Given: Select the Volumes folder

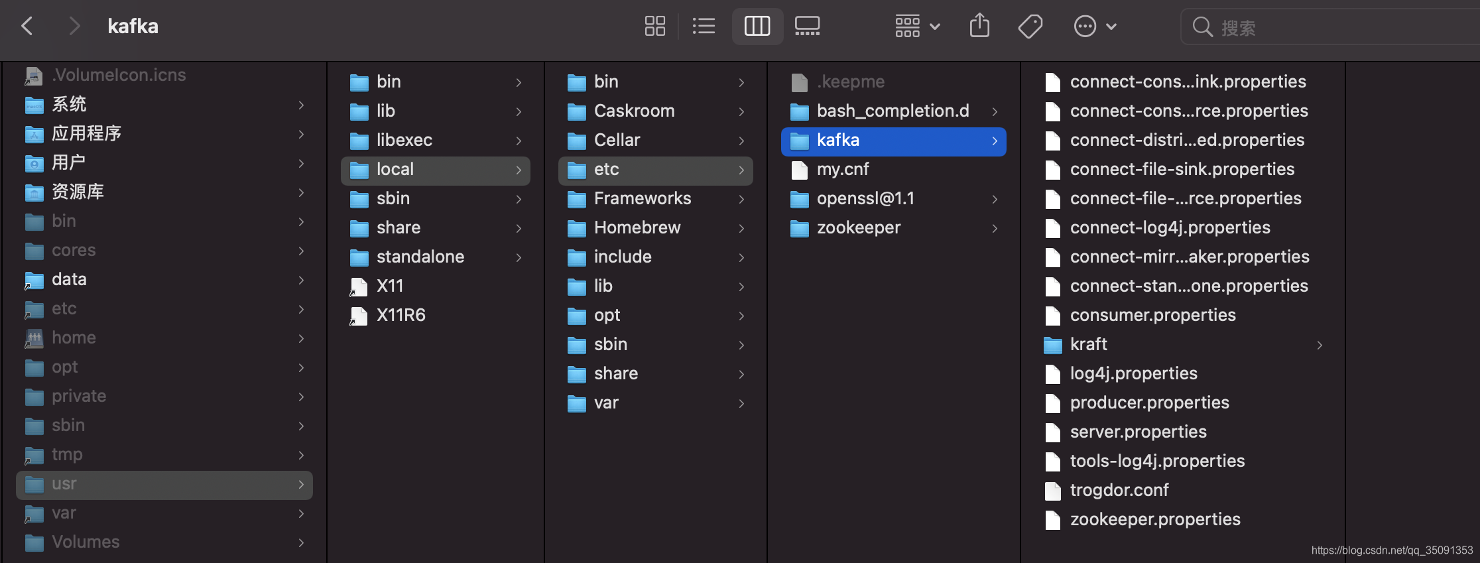Looking at the screenshot, I should coord(164,542).
